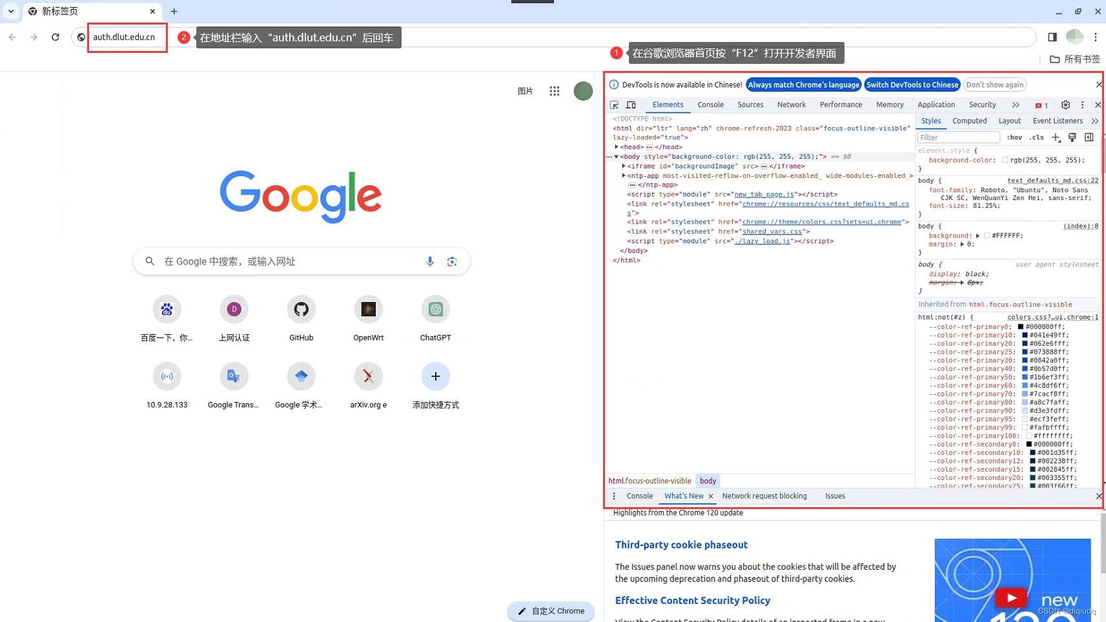Screen dimensions: 1106x622
Task: Open the tab search dropdown arrow
Action: [11, 12]
